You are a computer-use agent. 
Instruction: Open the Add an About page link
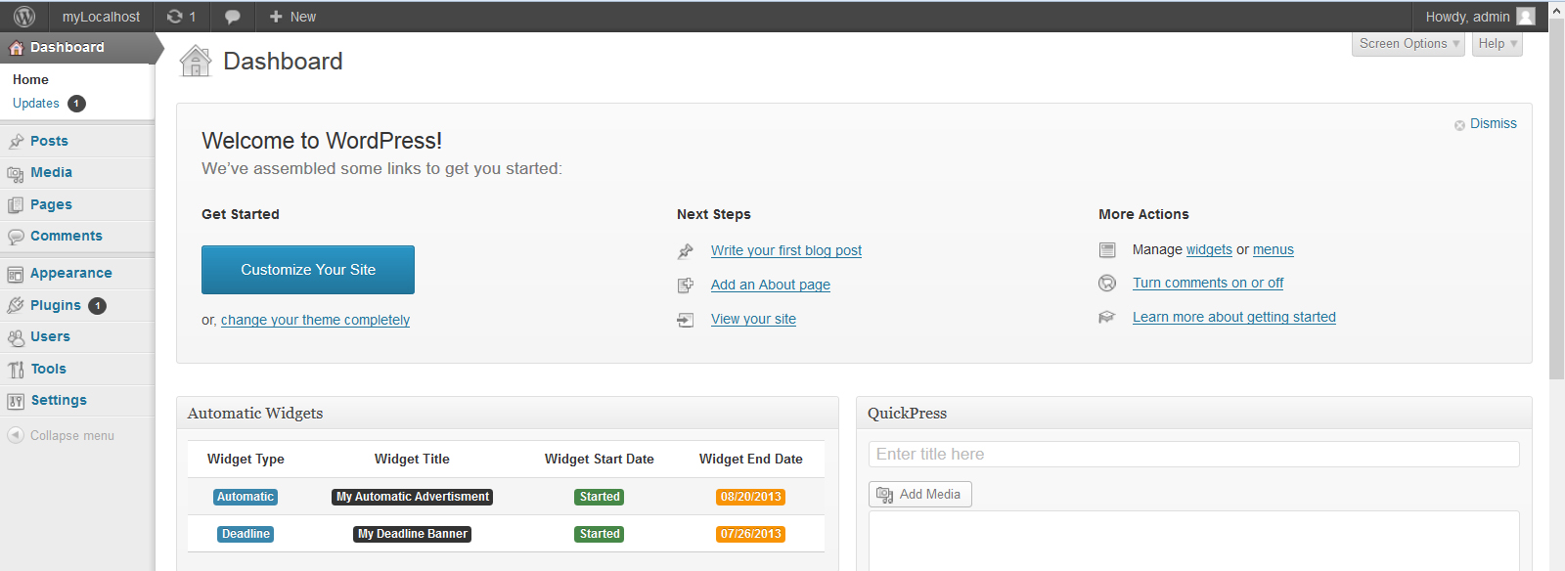(771, 285)
